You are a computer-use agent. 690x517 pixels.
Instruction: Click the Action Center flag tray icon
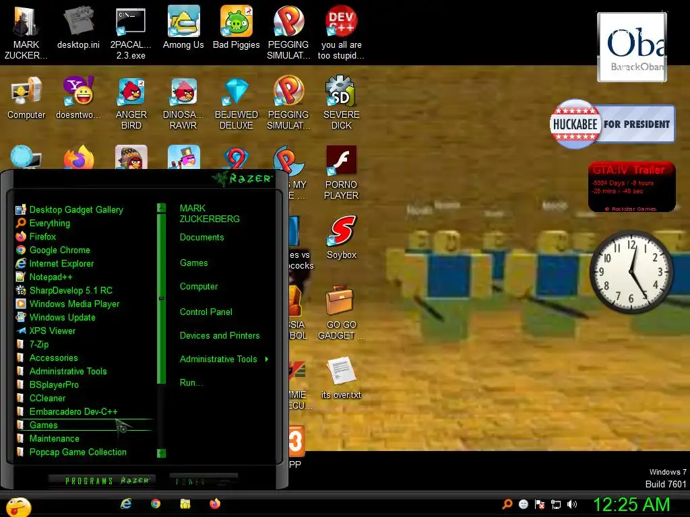pos(540,504)
